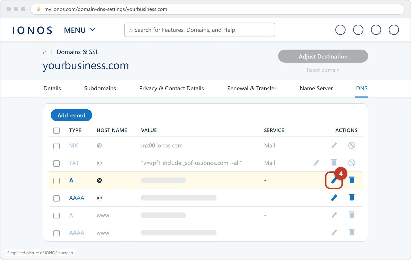Disable the TXT record via the circle-slash icon
Screen dimensions: 411x260
pyautogui.click(x=352, y=163)
